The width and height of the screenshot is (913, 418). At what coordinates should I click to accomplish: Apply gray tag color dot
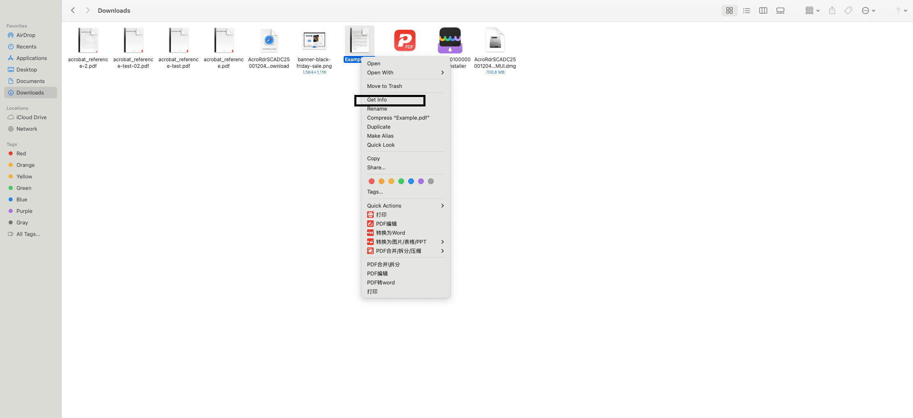(431, 181)
